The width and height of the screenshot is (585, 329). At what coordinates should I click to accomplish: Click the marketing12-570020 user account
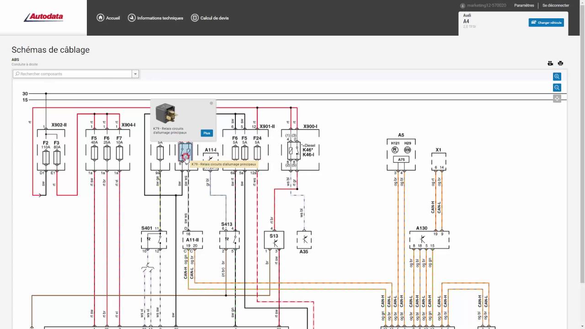pyautogui.click(x=483, y=5)
